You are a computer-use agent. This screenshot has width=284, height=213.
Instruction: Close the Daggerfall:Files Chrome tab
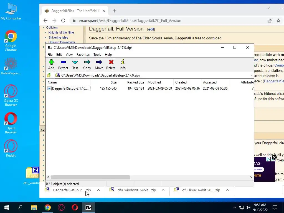point(104,11)
